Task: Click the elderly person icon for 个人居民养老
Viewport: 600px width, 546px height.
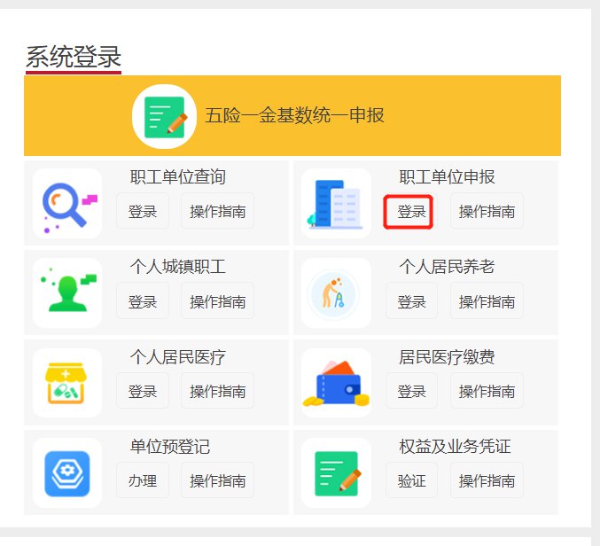Action: [337, 292]
